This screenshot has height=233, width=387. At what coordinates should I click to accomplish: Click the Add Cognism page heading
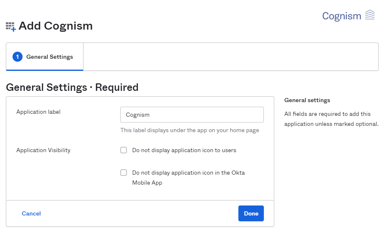(x=56, y=26)
